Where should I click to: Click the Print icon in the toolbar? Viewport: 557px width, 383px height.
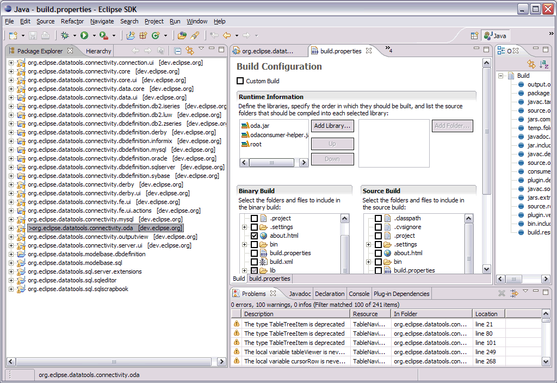pos(45,35)
